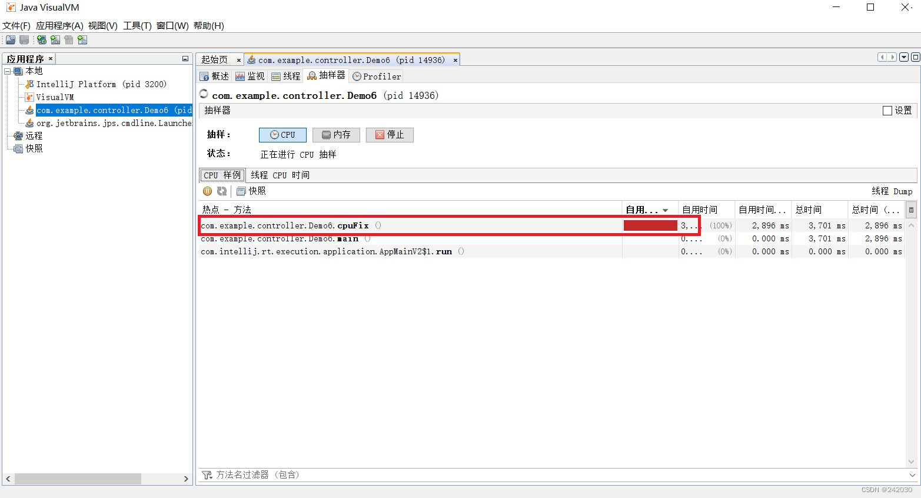
Task: Pause live results with orange pause icon
Action: [207, 191]
